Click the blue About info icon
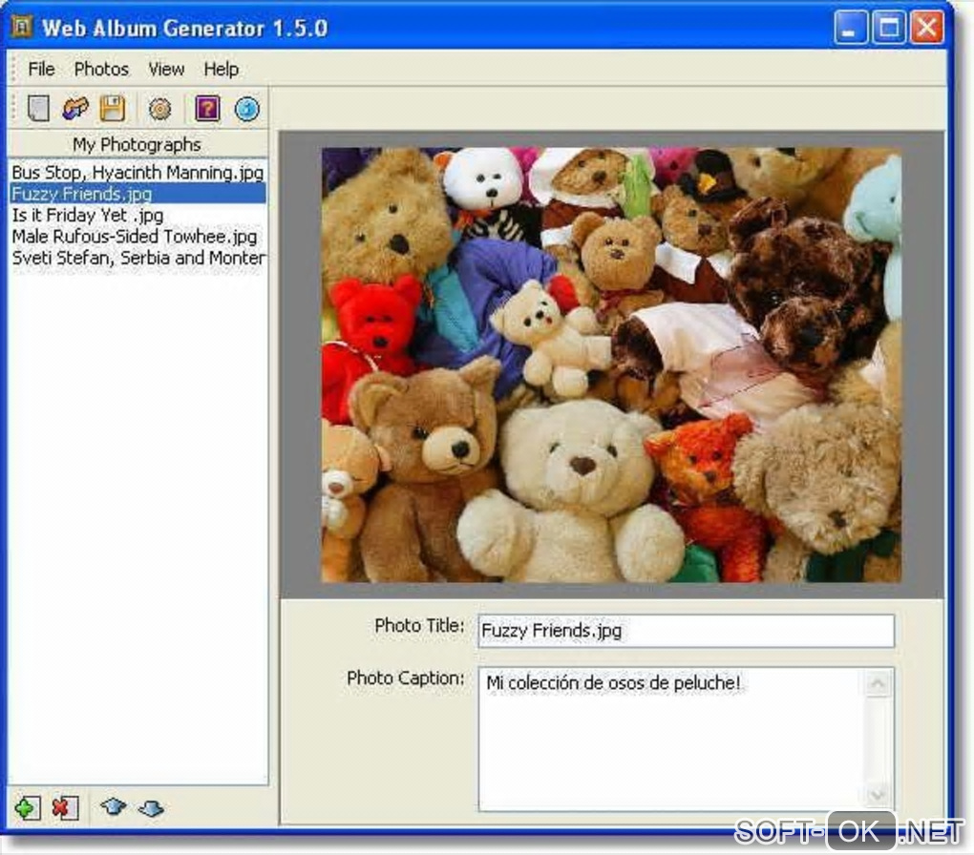This screenshot has width=974, height=855. [x=246, y=110]
